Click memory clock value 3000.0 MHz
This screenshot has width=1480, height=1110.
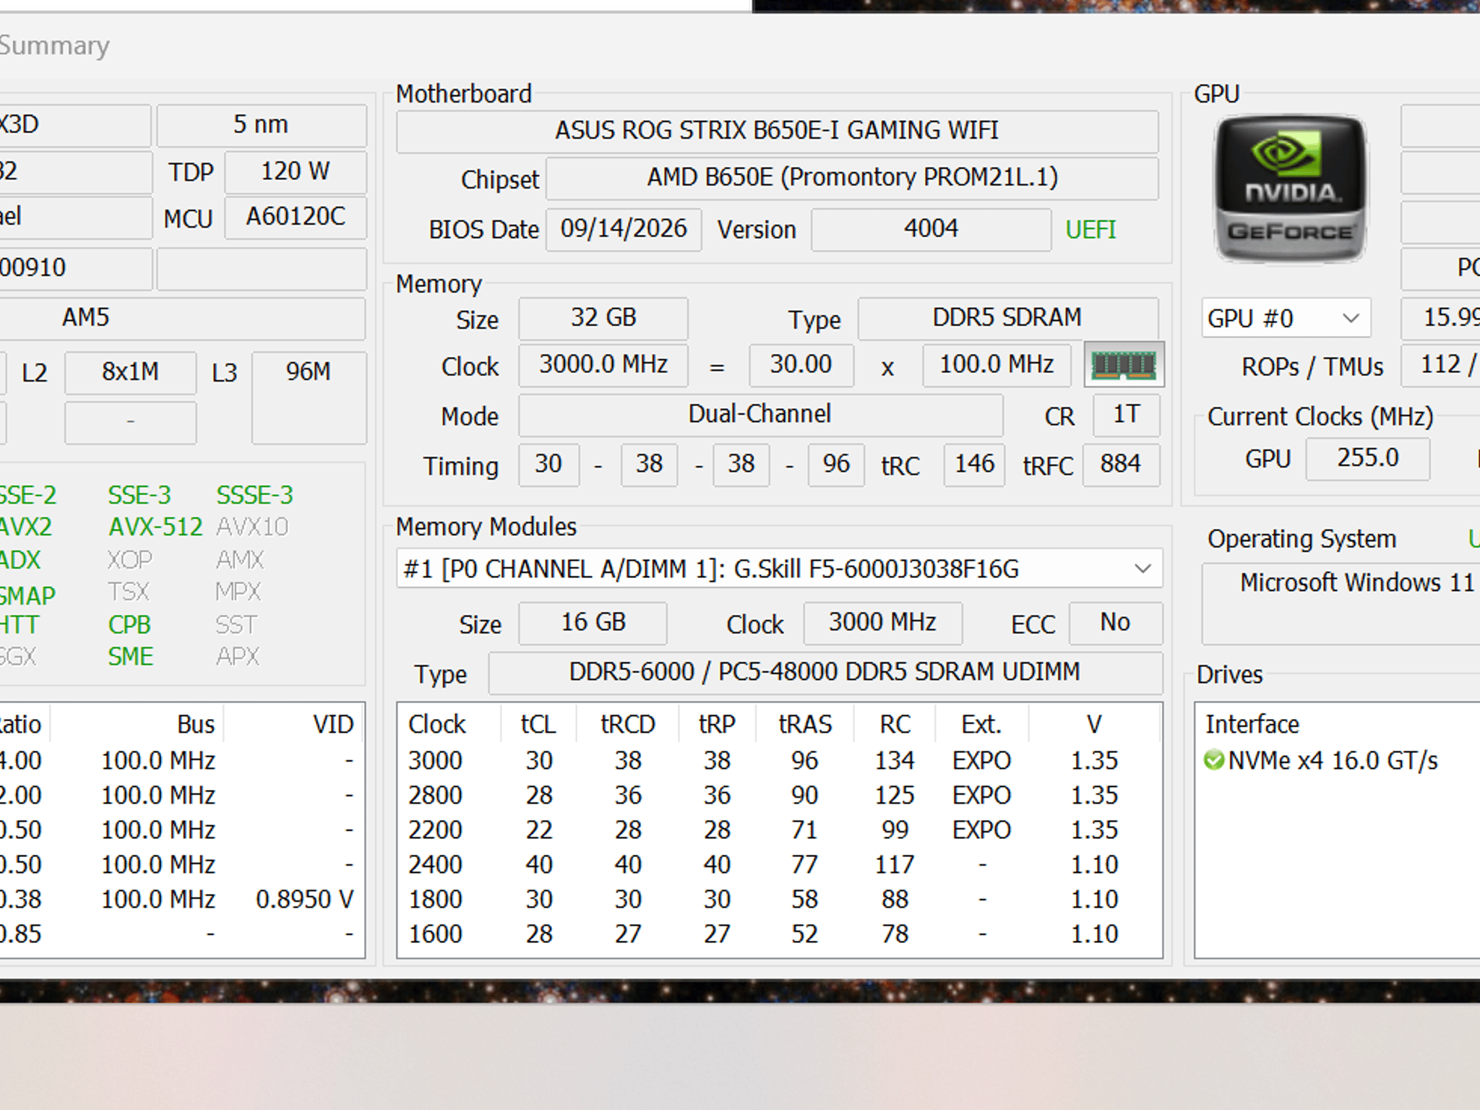tap(603, 365)
